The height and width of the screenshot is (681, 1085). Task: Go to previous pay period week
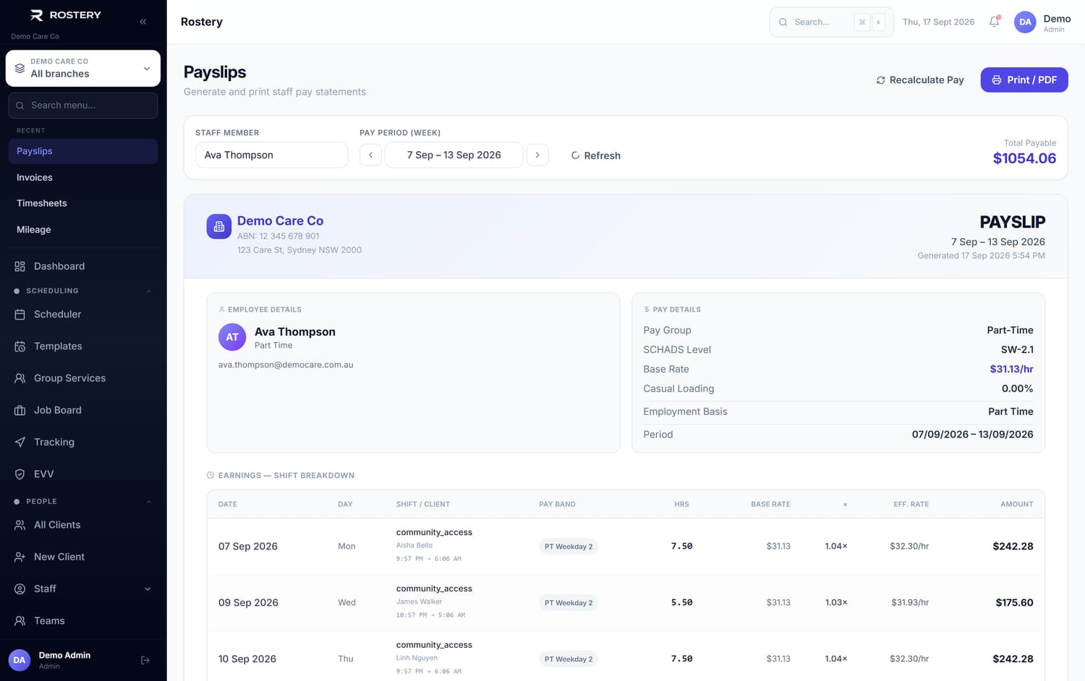[370, 155]
